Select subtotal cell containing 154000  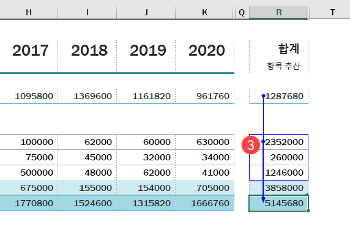point(146,188)
